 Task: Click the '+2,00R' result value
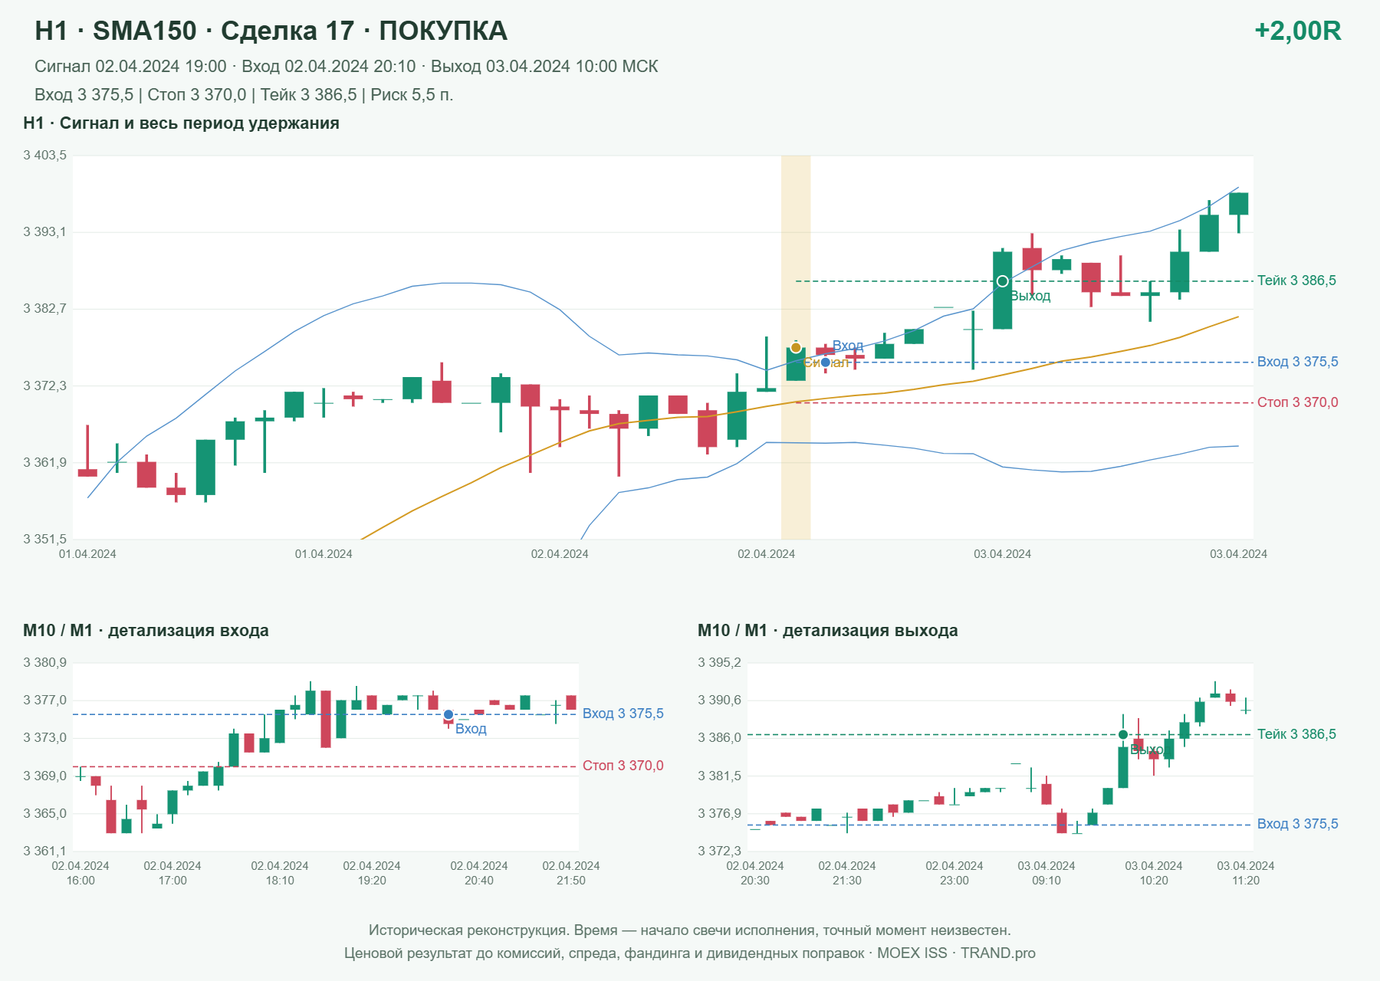(x=1297, y=31)
